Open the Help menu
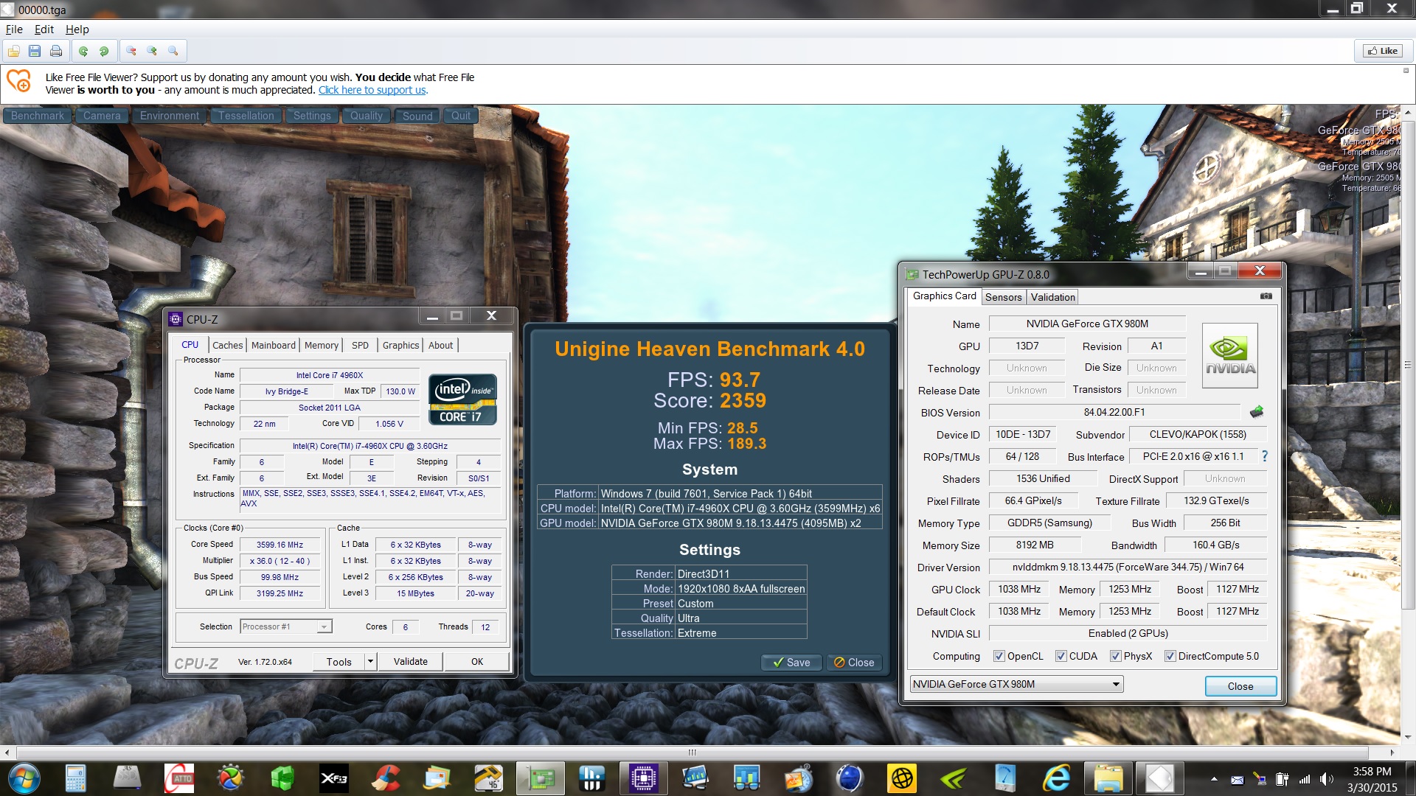Screen dimensions: 1416x796 click(77, 29)
